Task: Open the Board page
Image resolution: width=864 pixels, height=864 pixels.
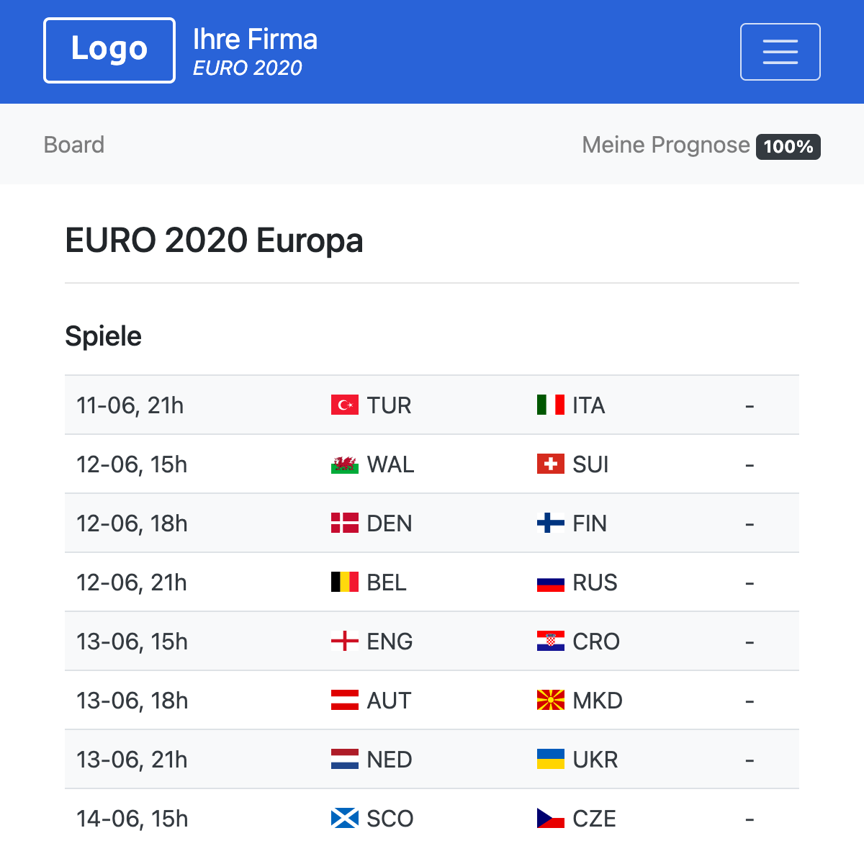Action: point(74,145)
